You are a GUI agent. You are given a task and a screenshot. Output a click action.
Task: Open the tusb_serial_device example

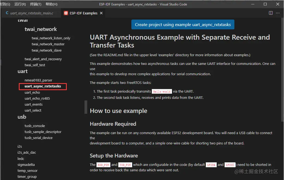[x=39, y=138]
